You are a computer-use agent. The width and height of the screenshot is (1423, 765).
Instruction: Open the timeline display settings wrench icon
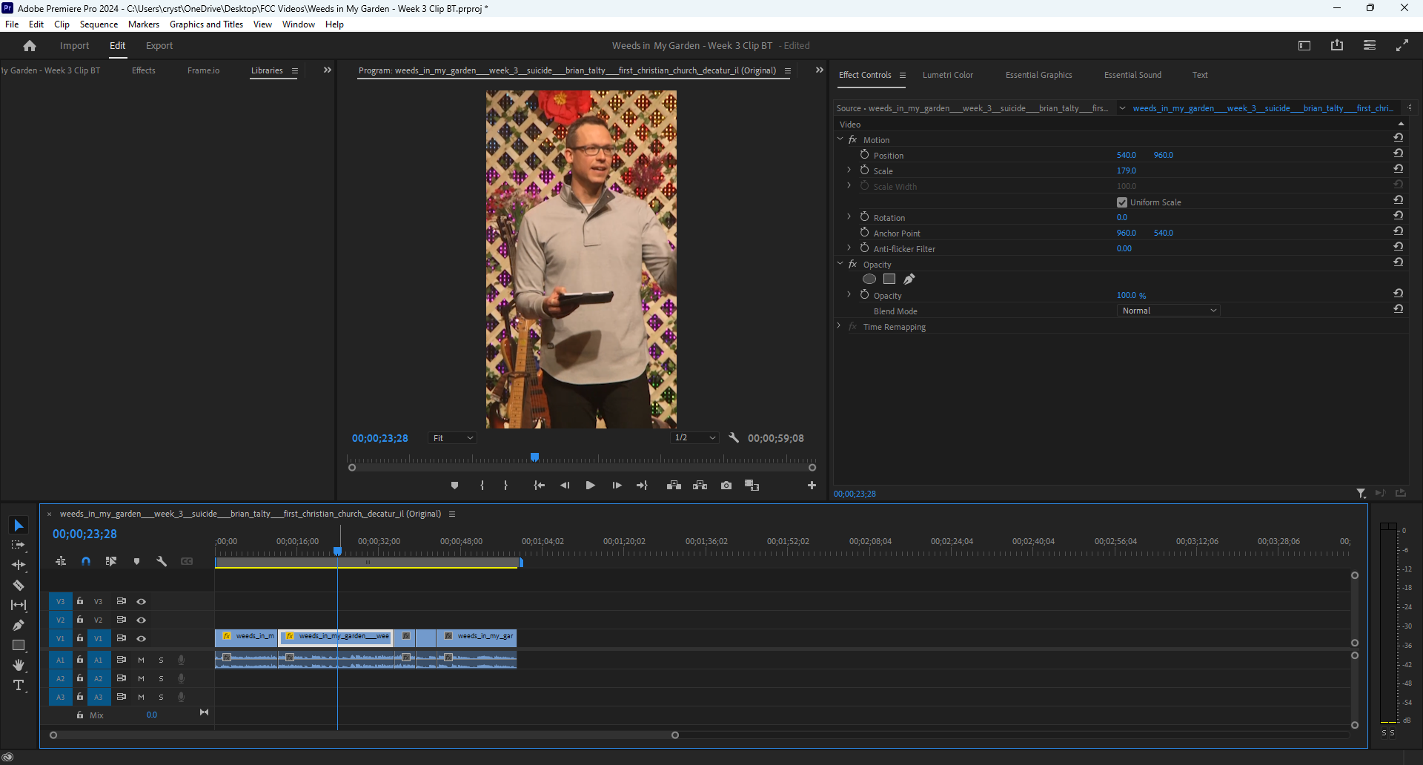[x=162, y=561]
